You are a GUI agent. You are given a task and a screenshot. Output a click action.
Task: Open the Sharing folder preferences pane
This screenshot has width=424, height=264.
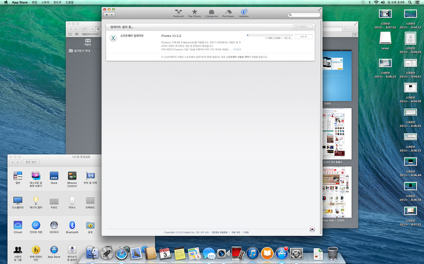coord(90,227)
